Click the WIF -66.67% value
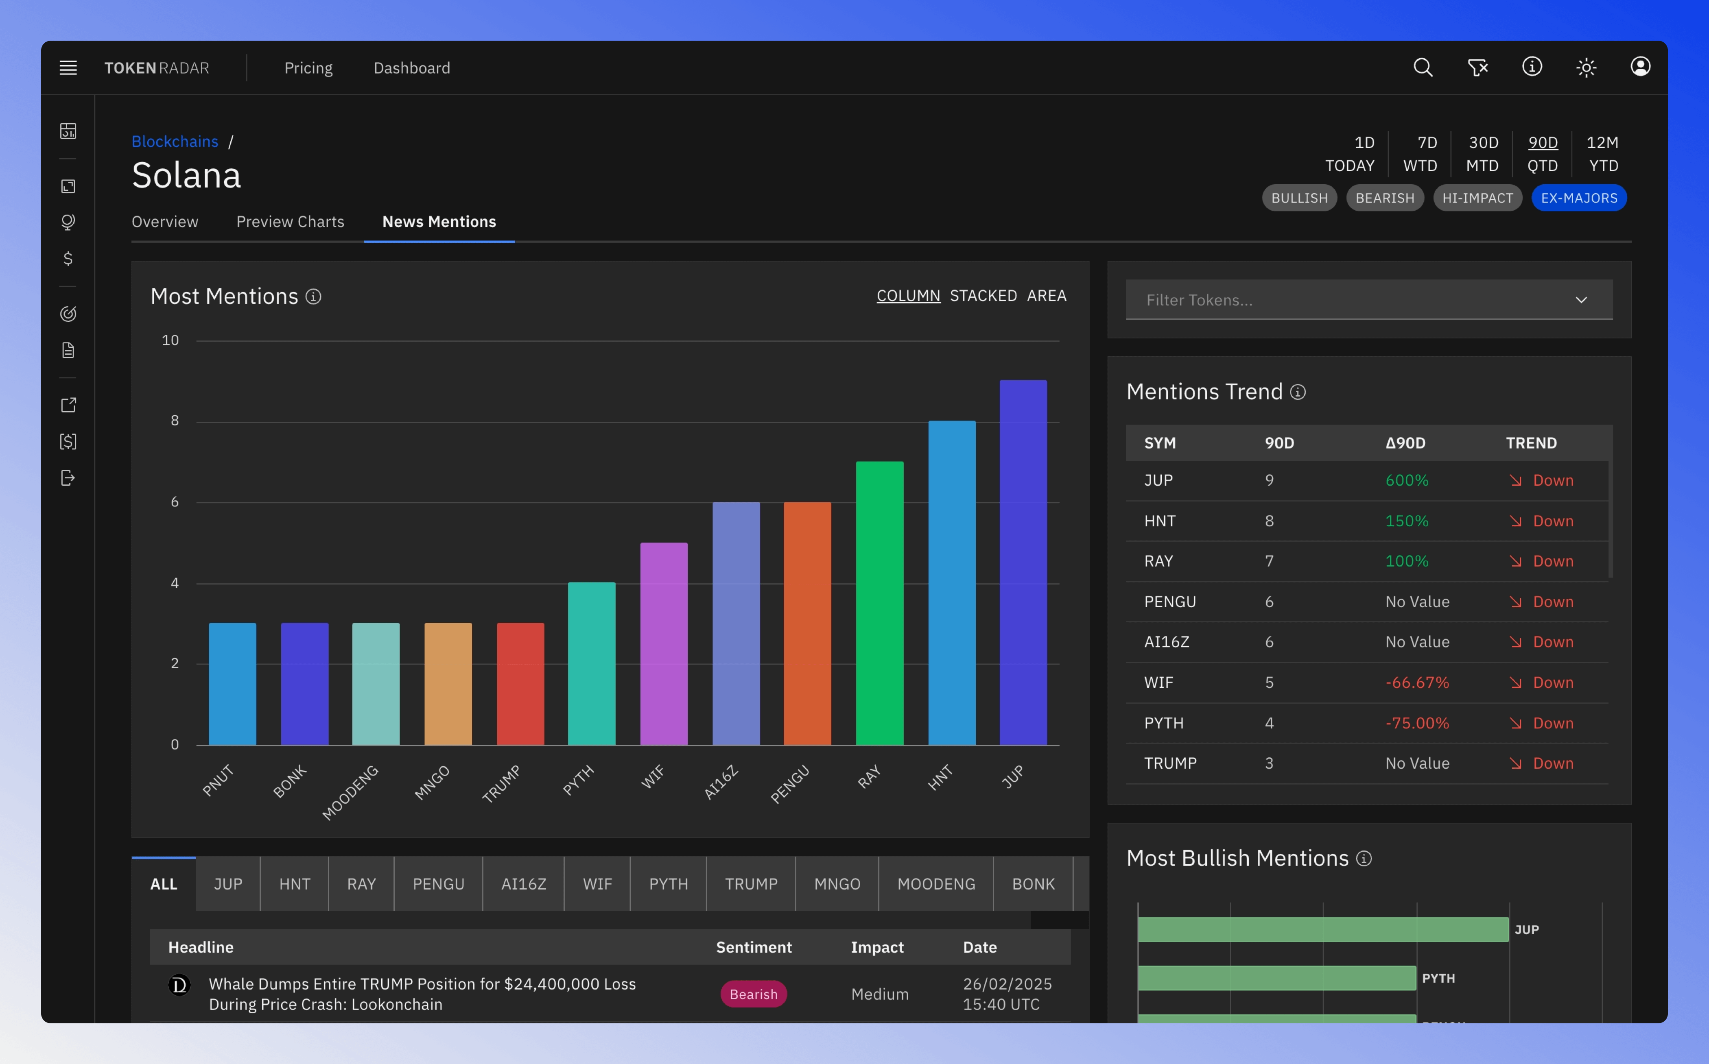 [1417, 682]
